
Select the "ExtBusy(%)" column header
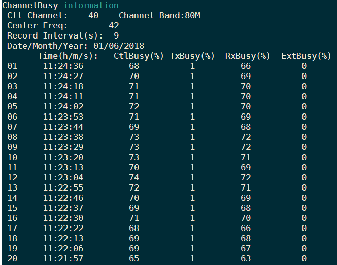point(306,56)
